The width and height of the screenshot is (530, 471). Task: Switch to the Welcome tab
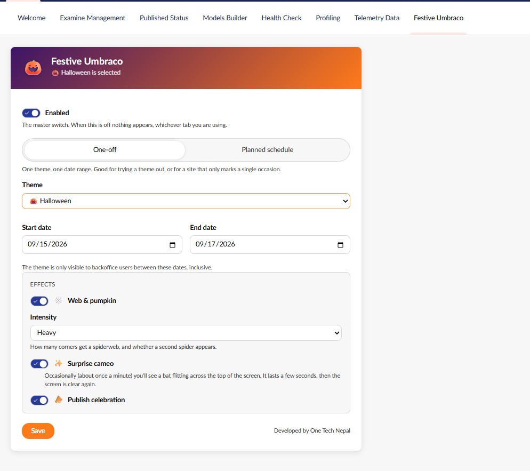31,18
